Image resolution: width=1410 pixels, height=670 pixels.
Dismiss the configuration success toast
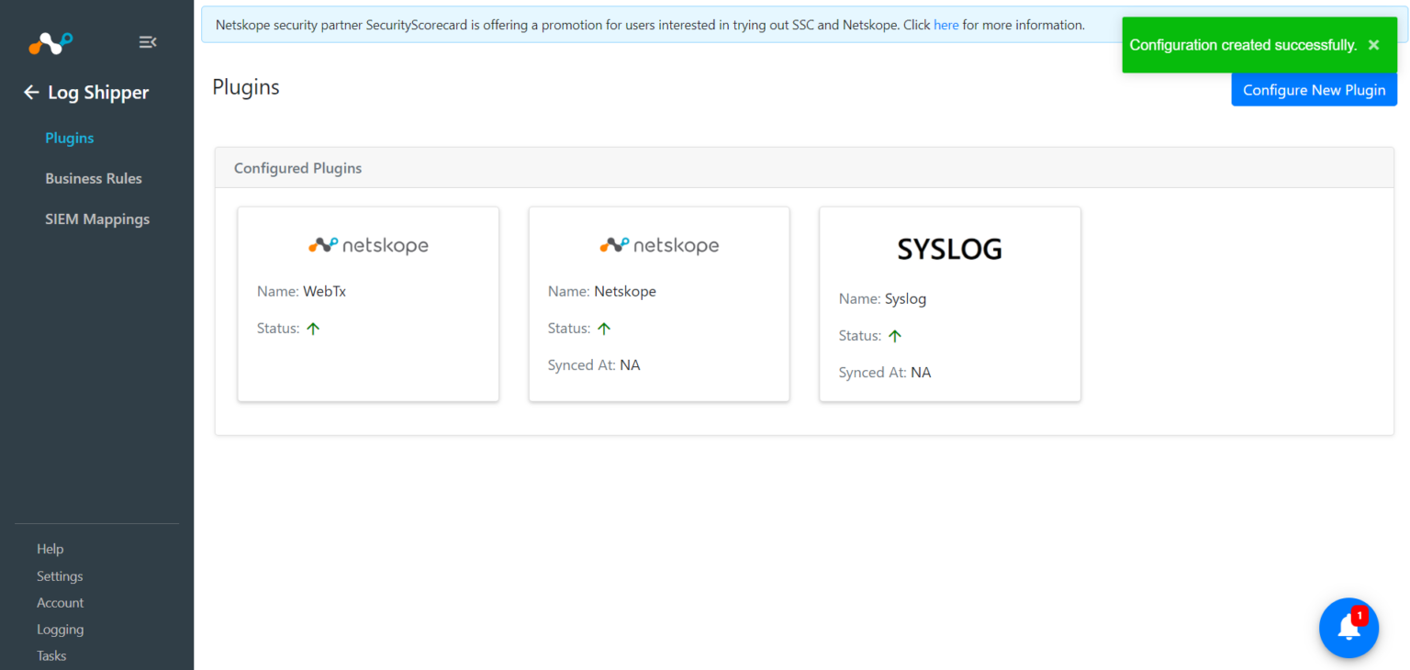[1373, 44]
